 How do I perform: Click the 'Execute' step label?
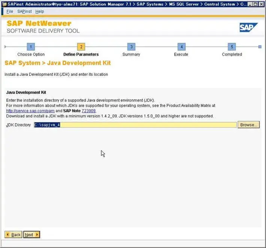(x=181, y=54)
